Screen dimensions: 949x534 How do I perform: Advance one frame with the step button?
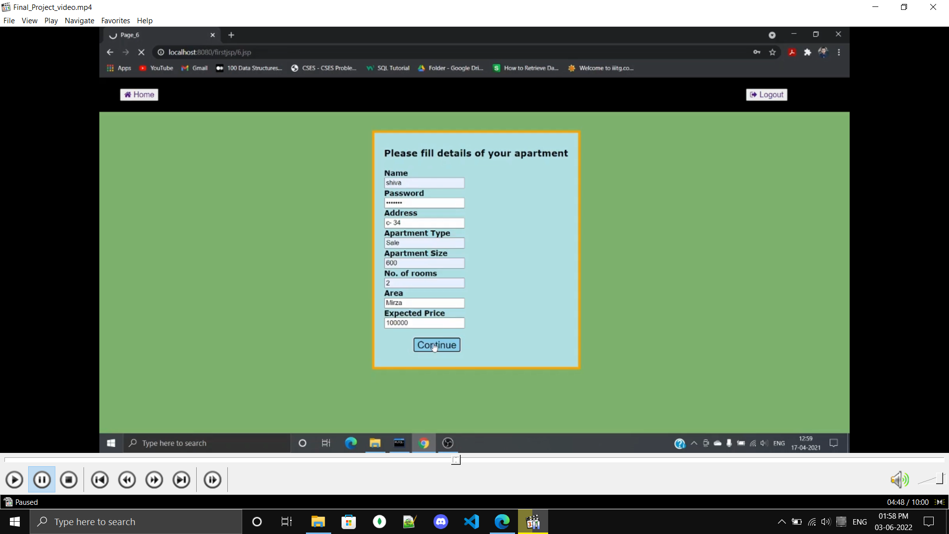coord(213,480)
